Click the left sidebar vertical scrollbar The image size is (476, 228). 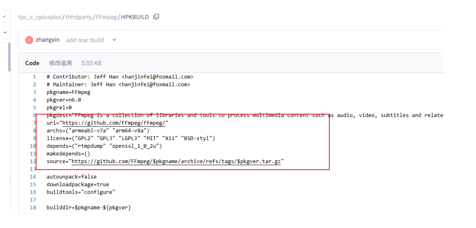pos(9,57)
